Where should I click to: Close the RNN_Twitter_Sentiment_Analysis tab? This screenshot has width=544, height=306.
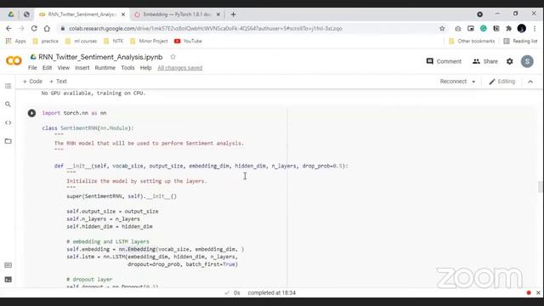[122, 14]
